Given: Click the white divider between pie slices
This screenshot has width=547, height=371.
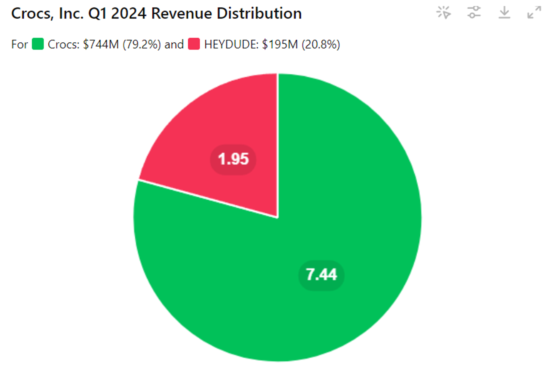Looking at the screenshot, I should point(278,145).
